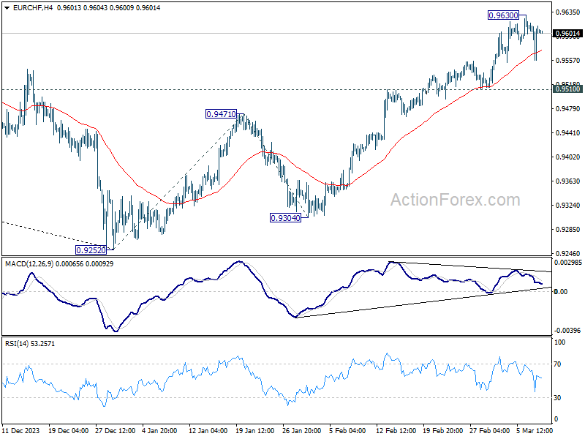Select the 0.96300 high price label
The image size is (585, 439).
[x=503, y=15]
